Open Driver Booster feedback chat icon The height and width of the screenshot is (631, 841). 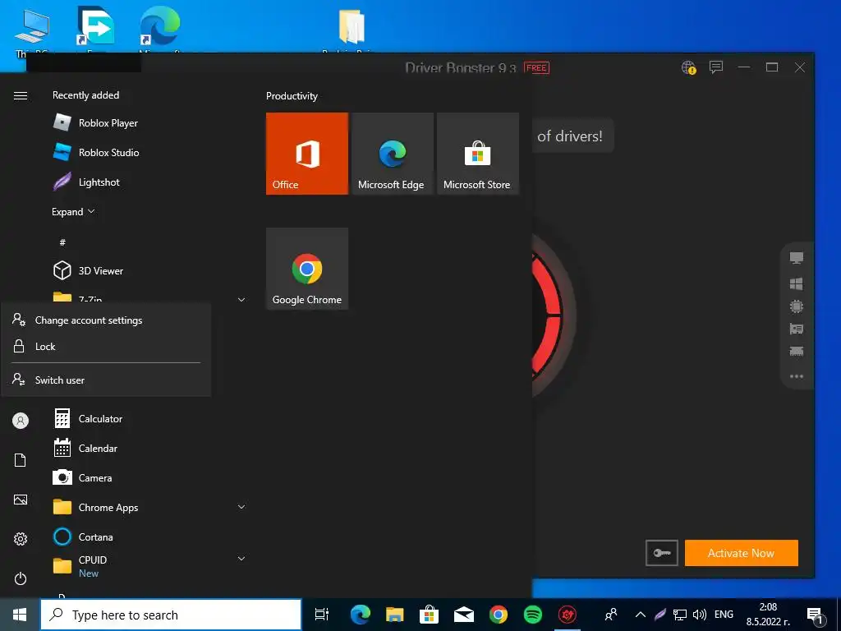tap(716, 67)
